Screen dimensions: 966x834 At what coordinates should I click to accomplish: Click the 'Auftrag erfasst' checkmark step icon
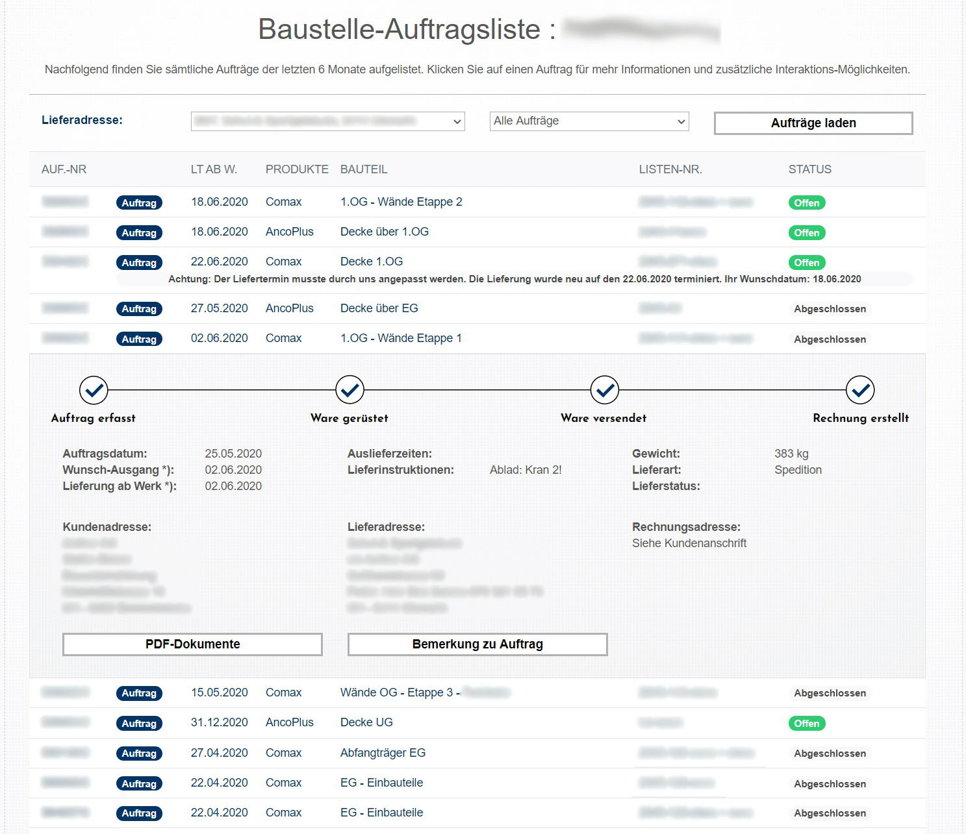coord(94,390)
